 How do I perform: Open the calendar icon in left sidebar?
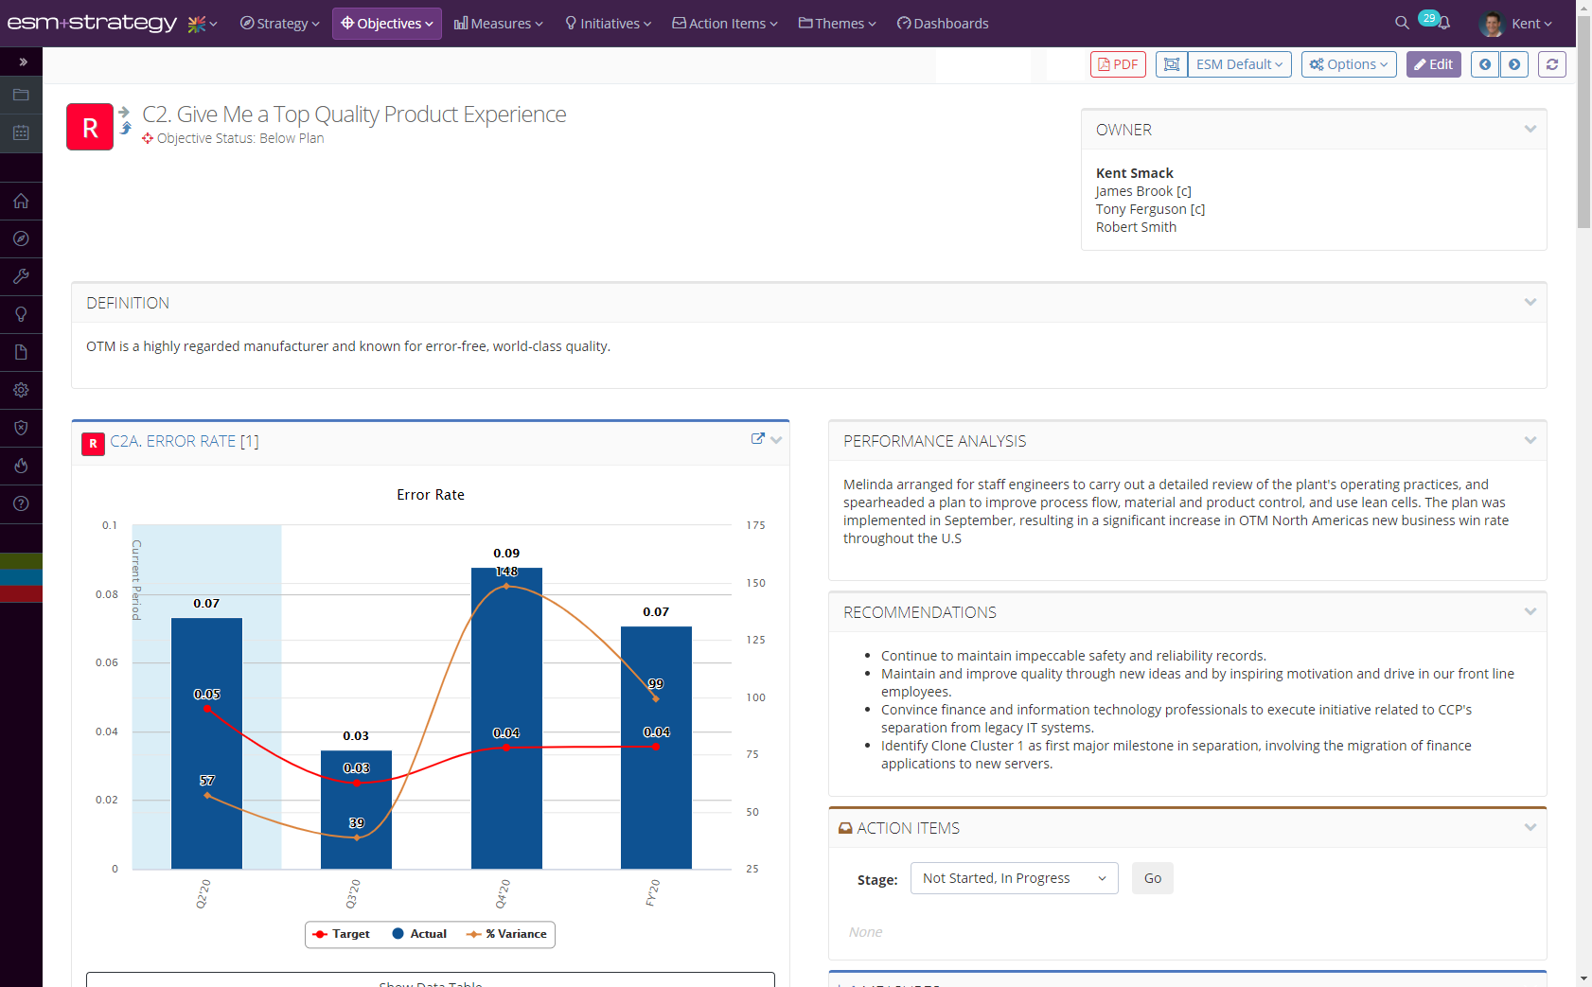[21, 132]
